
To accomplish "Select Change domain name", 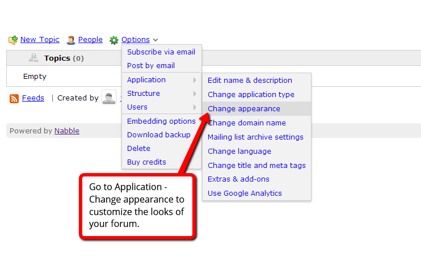I will [247, 123].
